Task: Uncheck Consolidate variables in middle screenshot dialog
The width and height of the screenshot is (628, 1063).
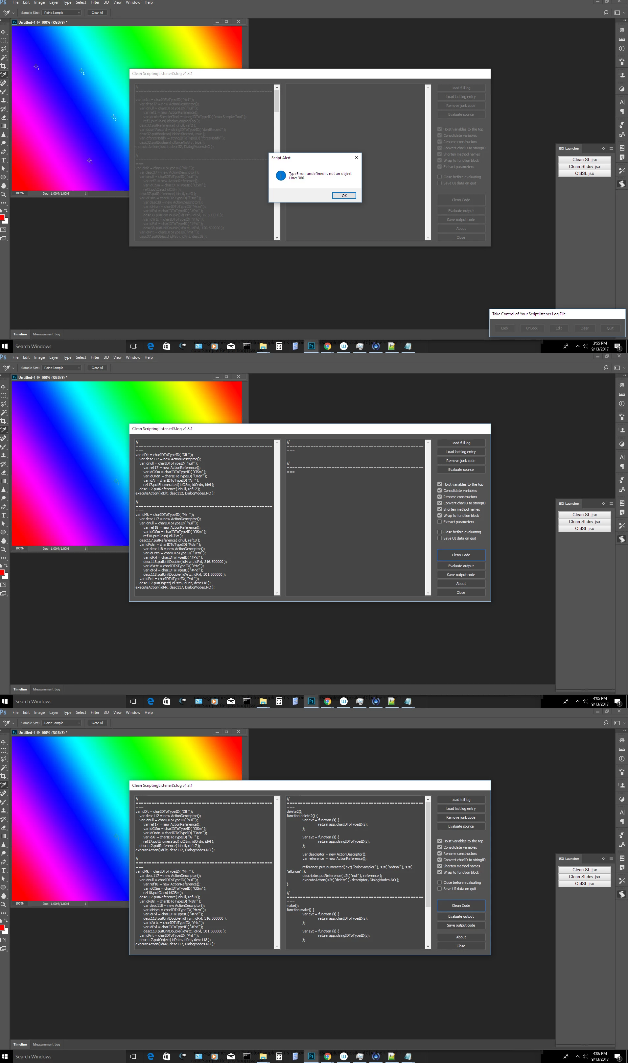Action: tap(439, 491)
